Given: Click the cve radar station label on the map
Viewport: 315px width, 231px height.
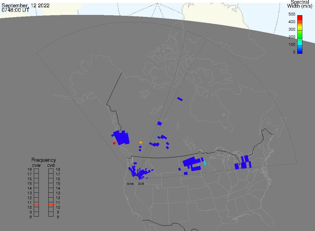Looking at the screenshot, I should [141, 184].
